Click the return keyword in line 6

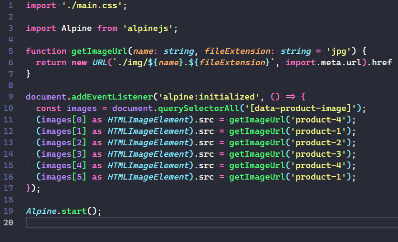(51, 62)
